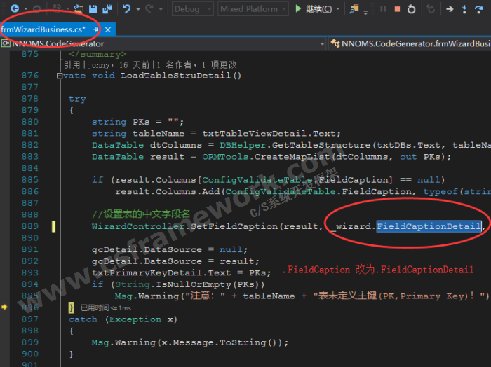This screenshot has width=491, height=367.
Task: Collapse the LoadTableStruDetail method outline
Action: tap(59, 75)
